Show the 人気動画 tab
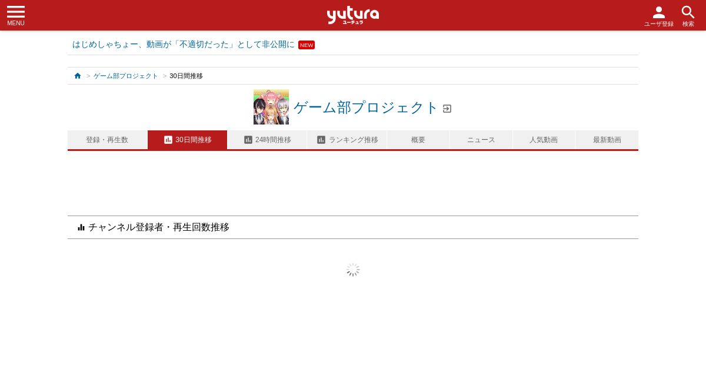The height and width of the screenshot is (370, 706). point(544,140)
